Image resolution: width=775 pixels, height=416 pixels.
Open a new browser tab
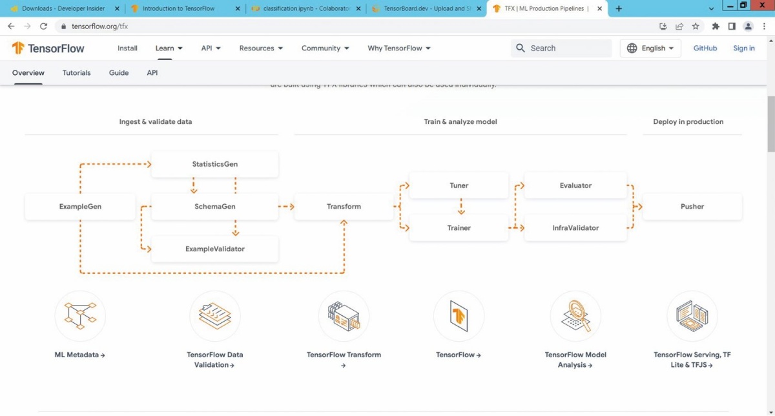tap(619, 8)
